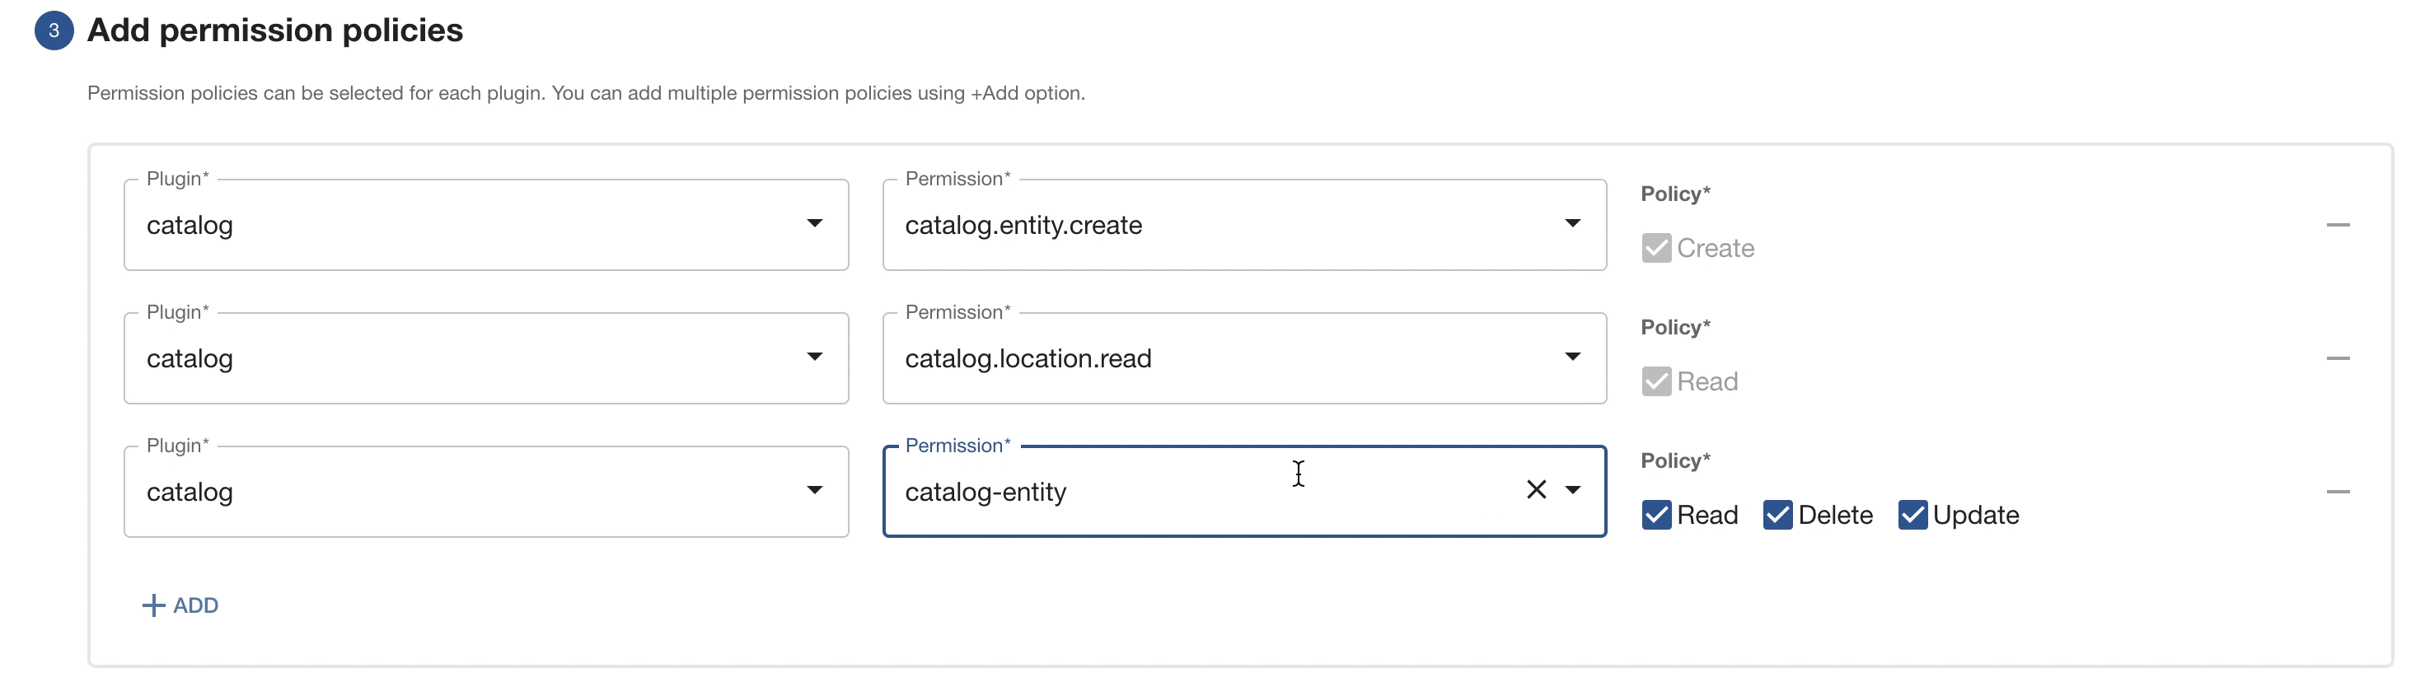Remove the catalog-entity policy row

[2337, 492]
